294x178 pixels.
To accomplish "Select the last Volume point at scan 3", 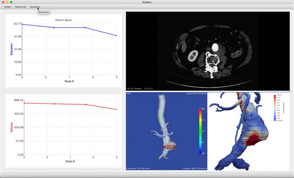I will tap(117, 110).
